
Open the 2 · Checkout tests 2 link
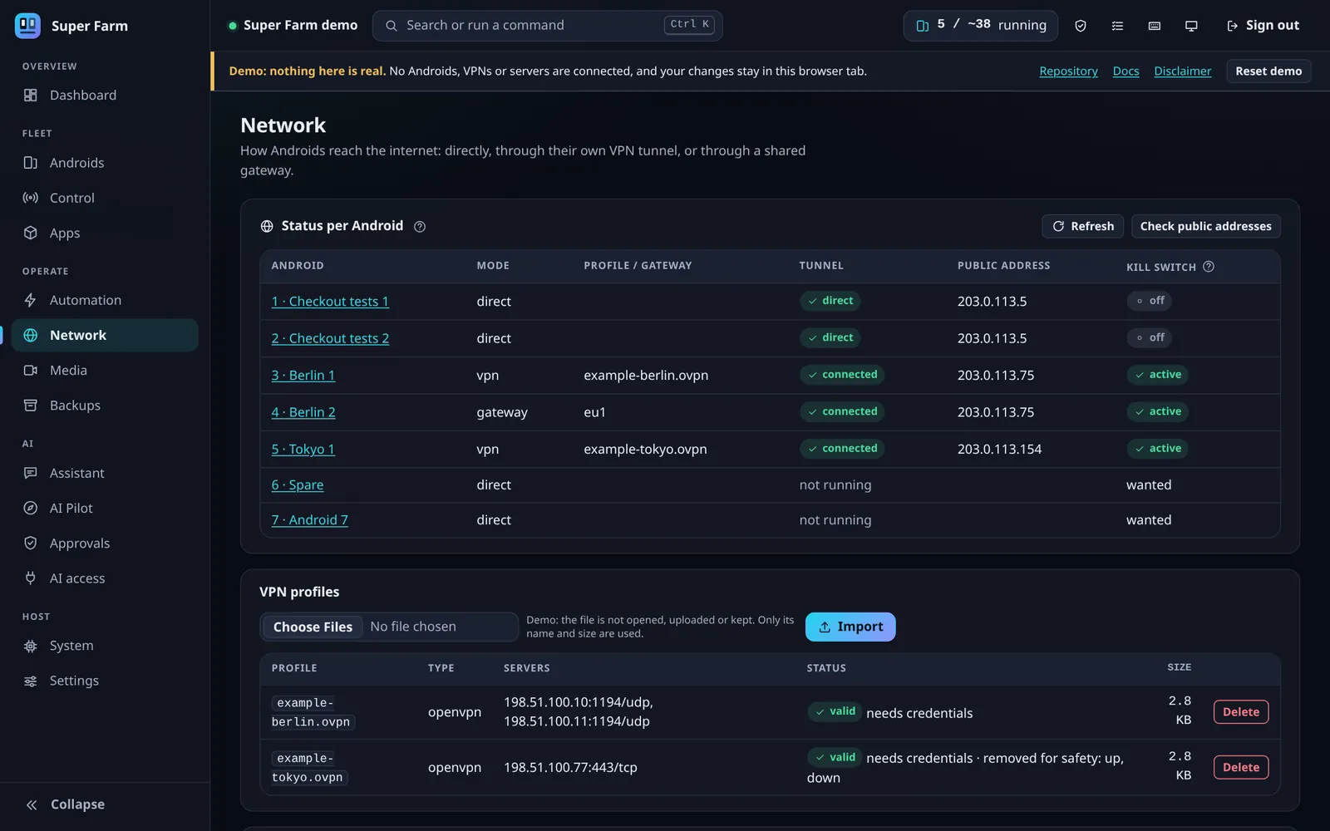coord(330,338)
